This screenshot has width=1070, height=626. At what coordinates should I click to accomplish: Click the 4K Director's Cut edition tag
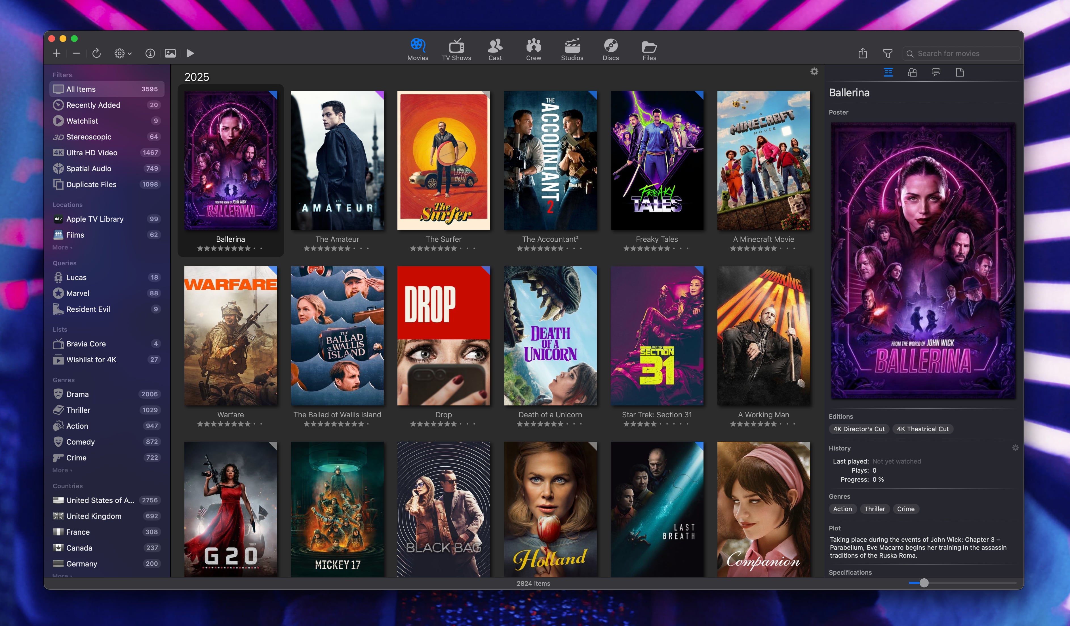coord(859,429)
